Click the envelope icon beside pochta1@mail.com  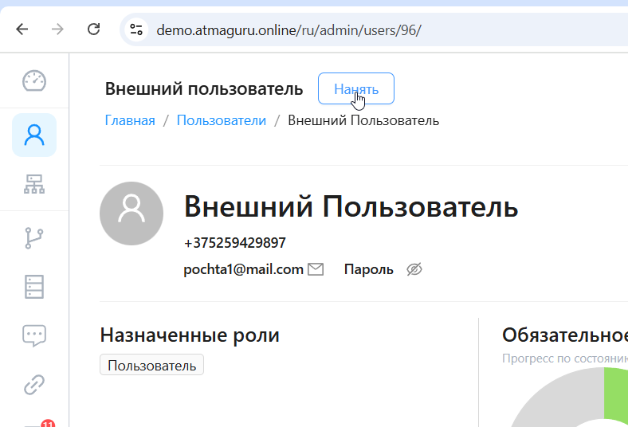click(x=316, y=269)
